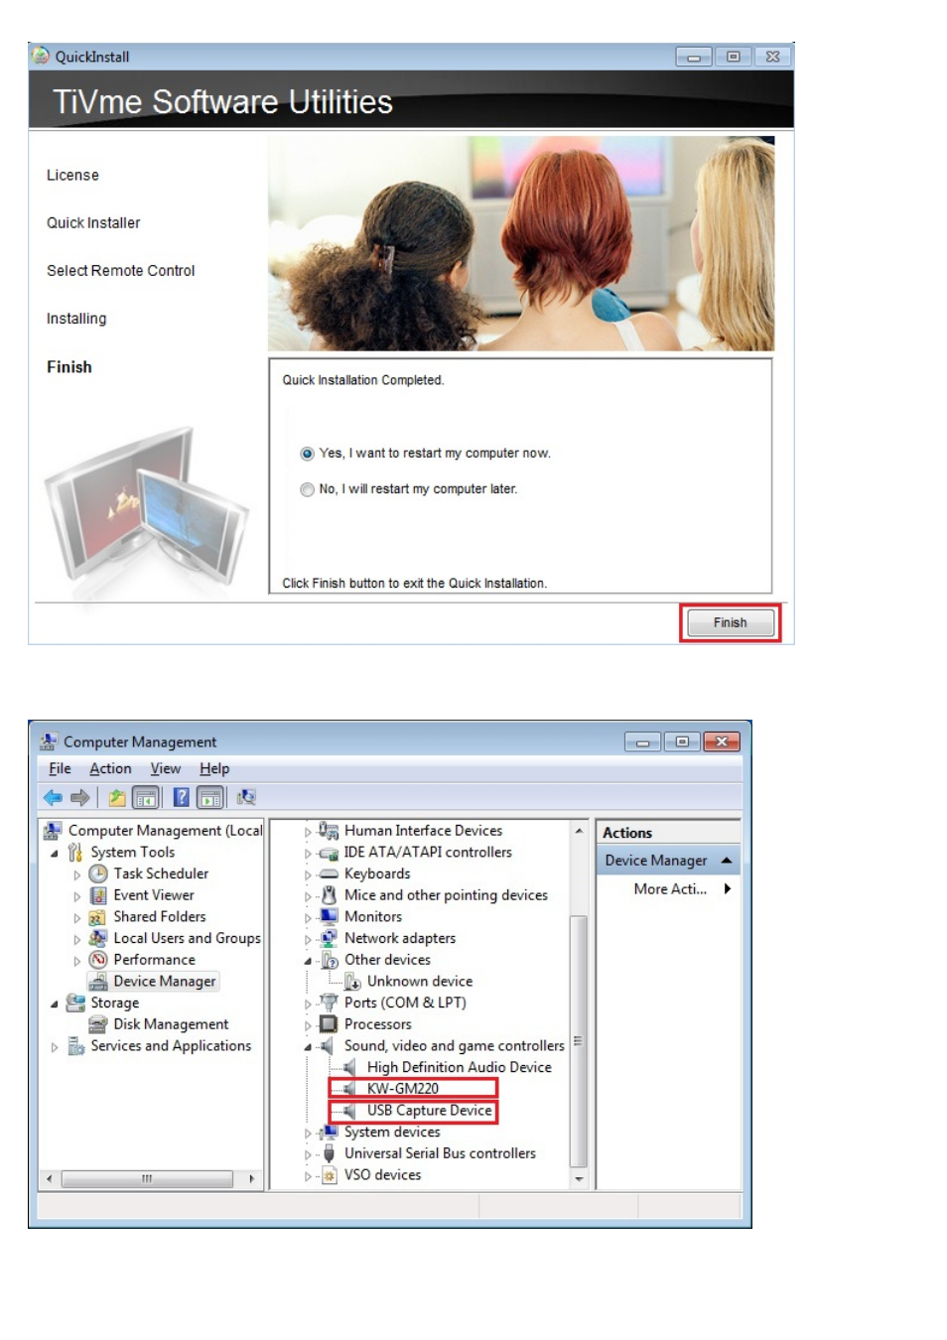947x1340 pixels.
Task: Click the System Tools wrench icon
Action: click(x=75, y=853)
